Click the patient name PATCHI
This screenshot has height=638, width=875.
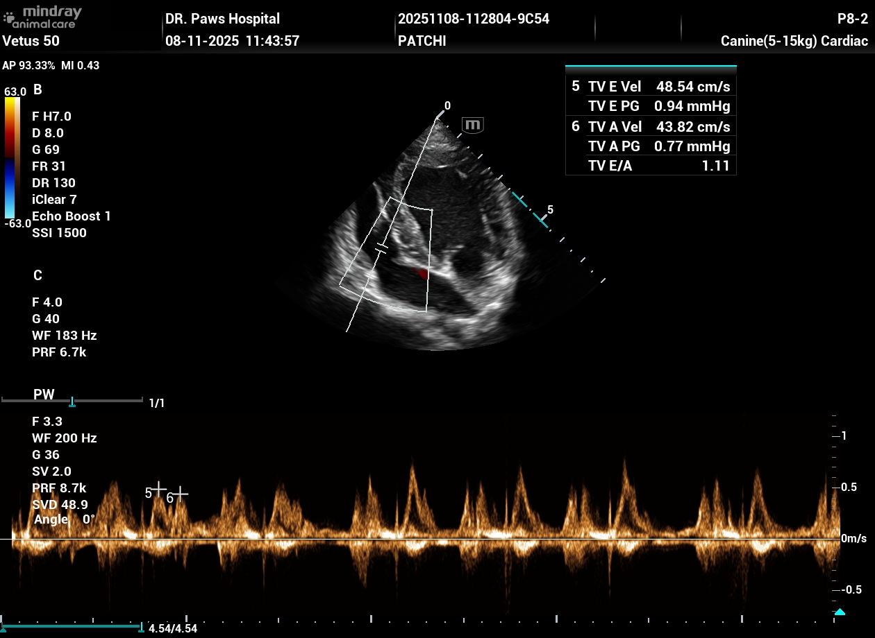point(422,41)
